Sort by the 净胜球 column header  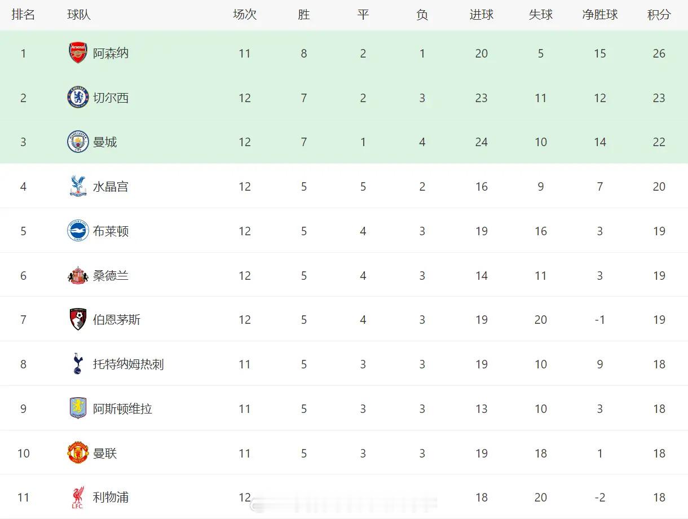[599, 15]
